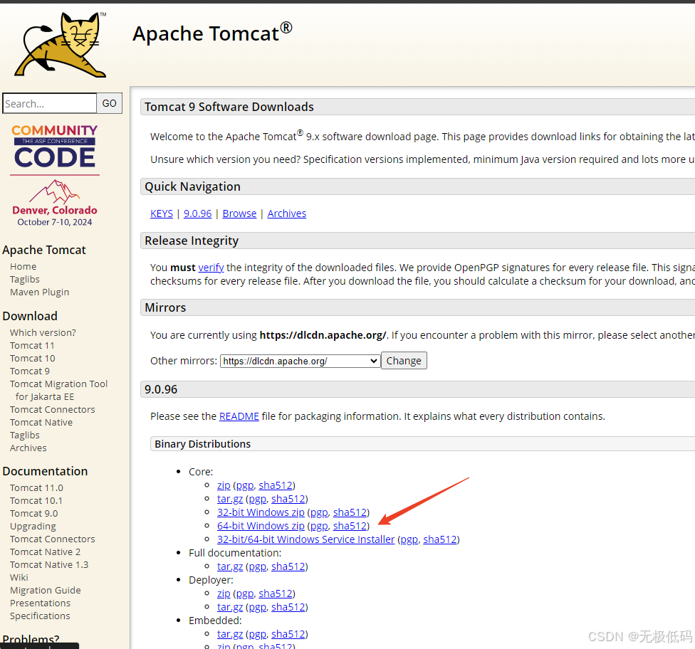Open Maven Plugin sidebar link
This screenshot has width=695, height=649.
tap(39, 292)
